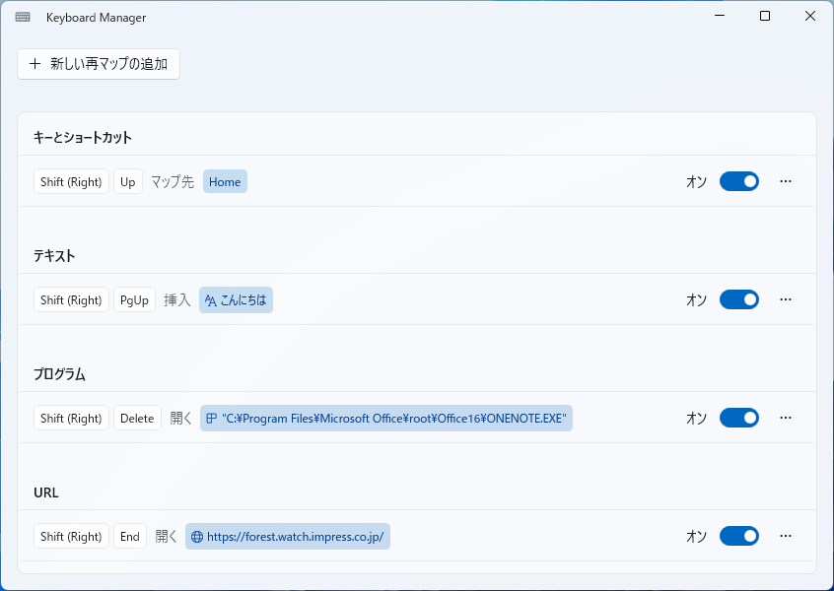Click the globe icon beside forest.watch URL
The height and width of the screenshot is (591, 834).
(197, 537)
